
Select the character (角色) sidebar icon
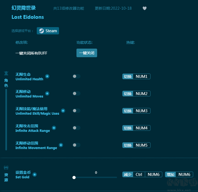6,73
